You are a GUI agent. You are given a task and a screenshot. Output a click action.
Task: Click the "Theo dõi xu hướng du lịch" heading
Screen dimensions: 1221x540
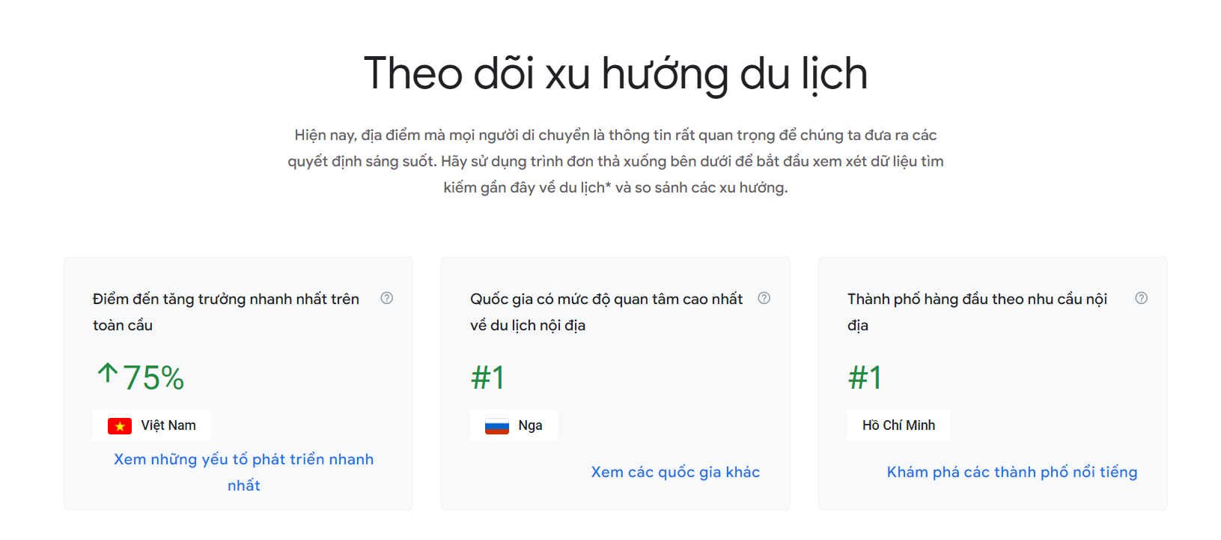point(615,73)
